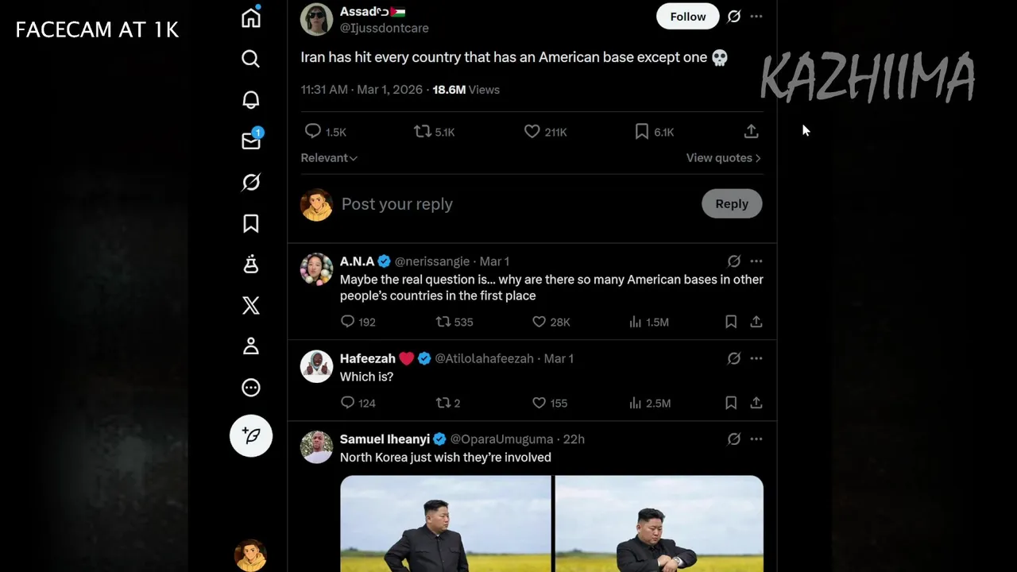Image resolution: width=1017 pixels, height=572 pixels.
Task: Click the compose post button
Action: (x=251, y=435)
